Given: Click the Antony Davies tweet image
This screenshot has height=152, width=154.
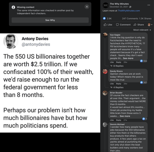Looking at the screenshot, I should pyautogui.click(x=50, y=81).
